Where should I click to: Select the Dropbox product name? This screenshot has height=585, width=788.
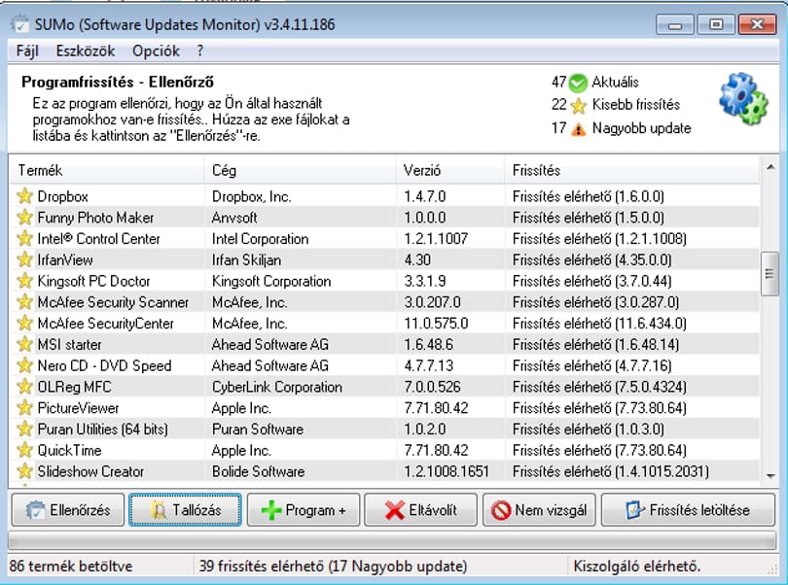(x=63, y=196)
